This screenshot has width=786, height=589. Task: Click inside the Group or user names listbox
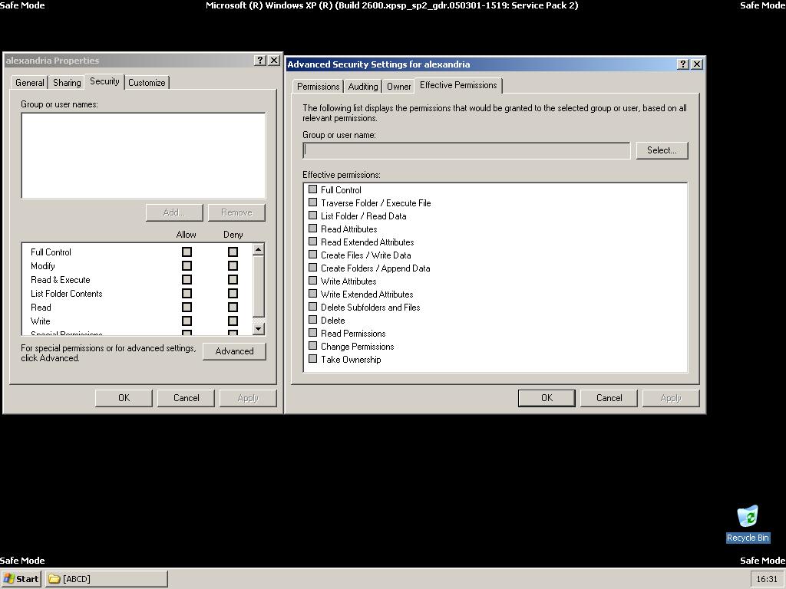coord(144,155)
